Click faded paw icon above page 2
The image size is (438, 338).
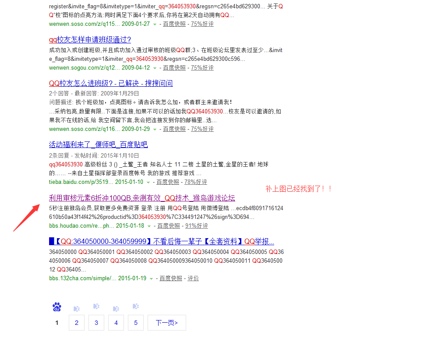coord(77,309)
